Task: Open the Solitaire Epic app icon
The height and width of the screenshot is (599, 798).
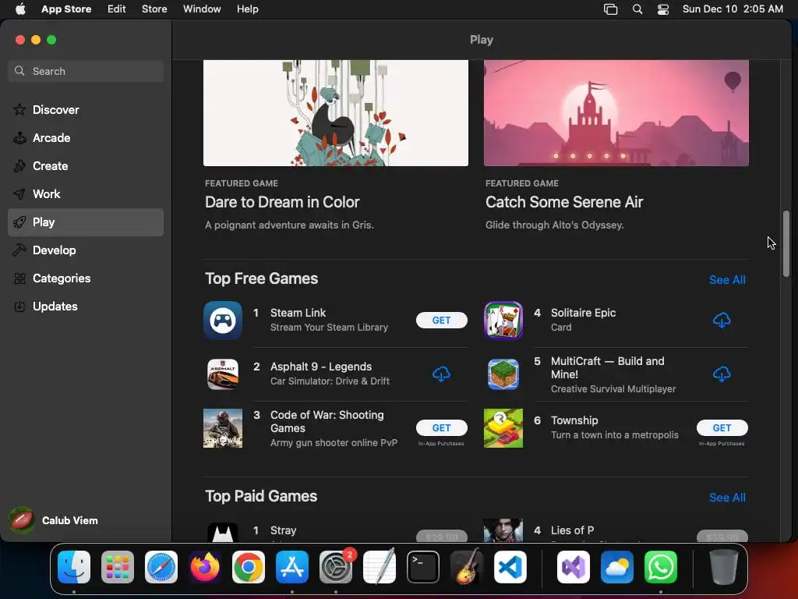Action: 503,321
